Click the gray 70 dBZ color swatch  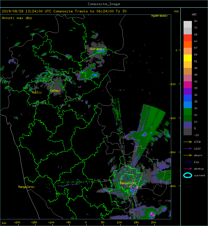click(188, 31)
